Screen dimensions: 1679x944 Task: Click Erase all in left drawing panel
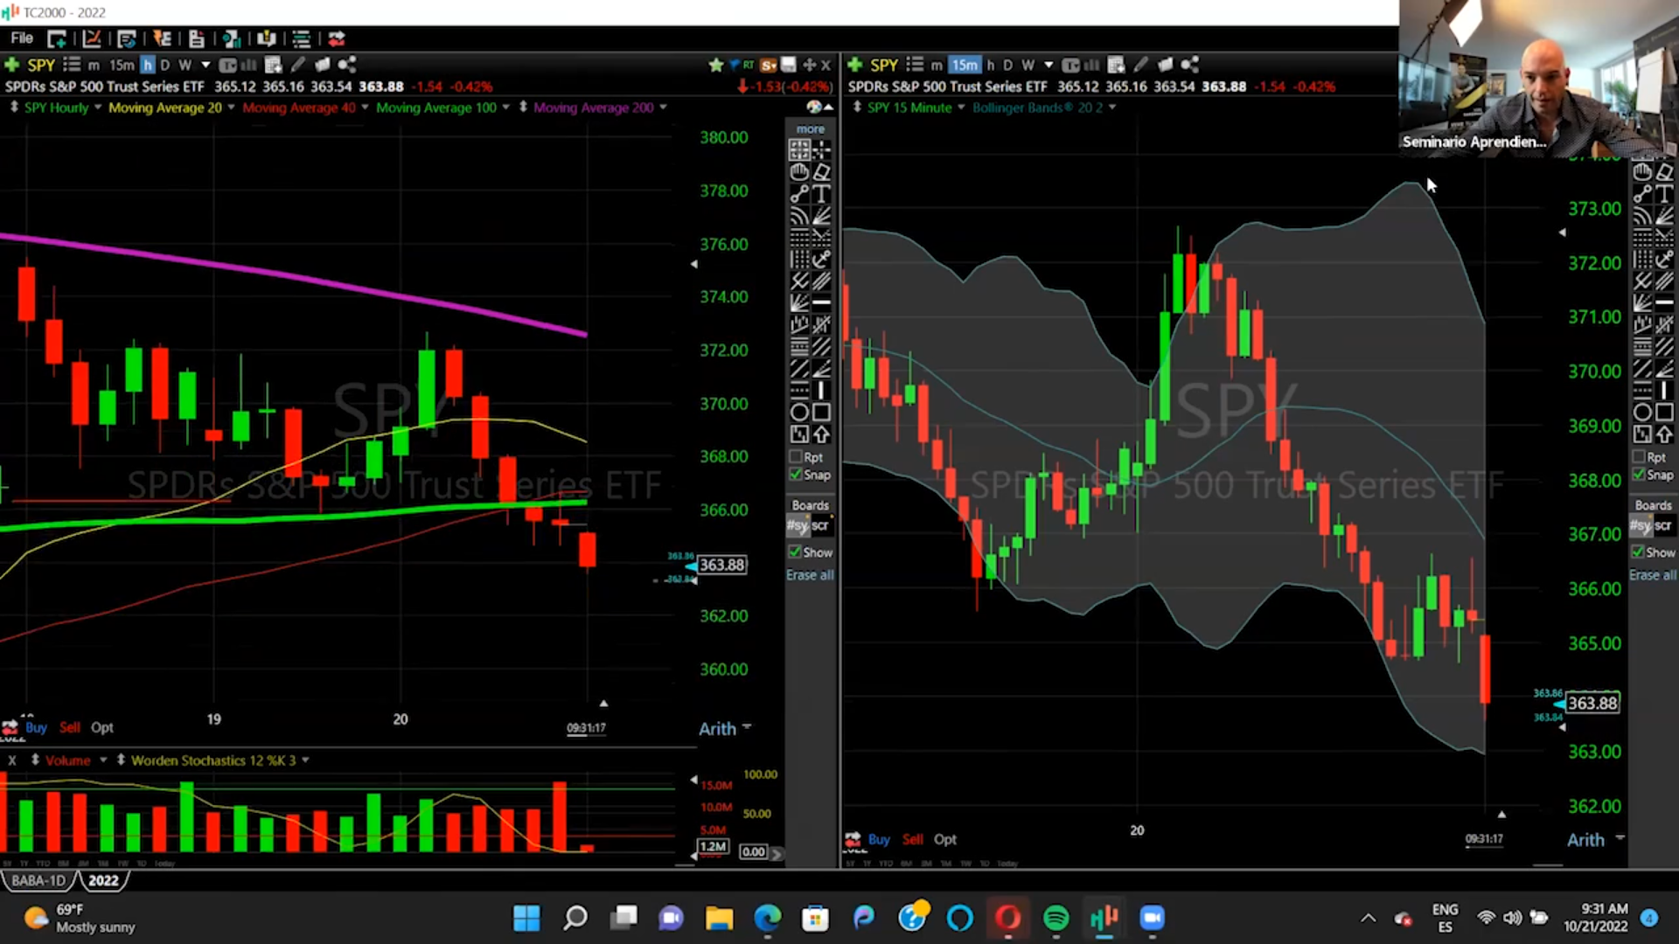click(809, 575)
